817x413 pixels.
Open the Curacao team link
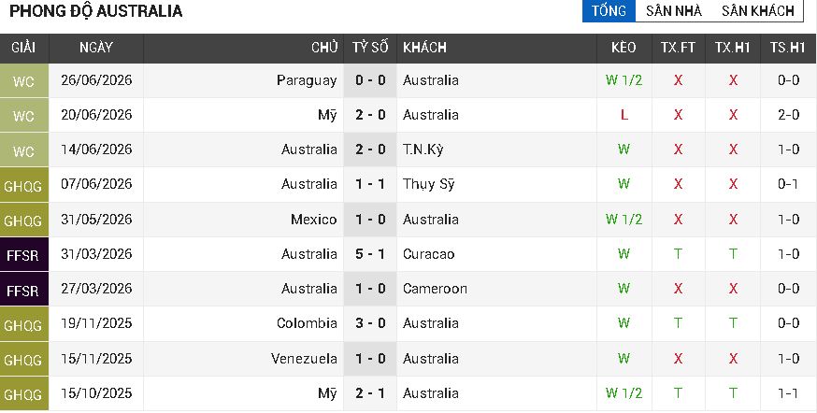[x=428, y=254]
